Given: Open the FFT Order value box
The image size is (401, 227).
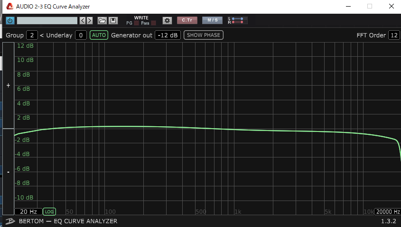Looking at the screenshot, I should coord(394,35).
